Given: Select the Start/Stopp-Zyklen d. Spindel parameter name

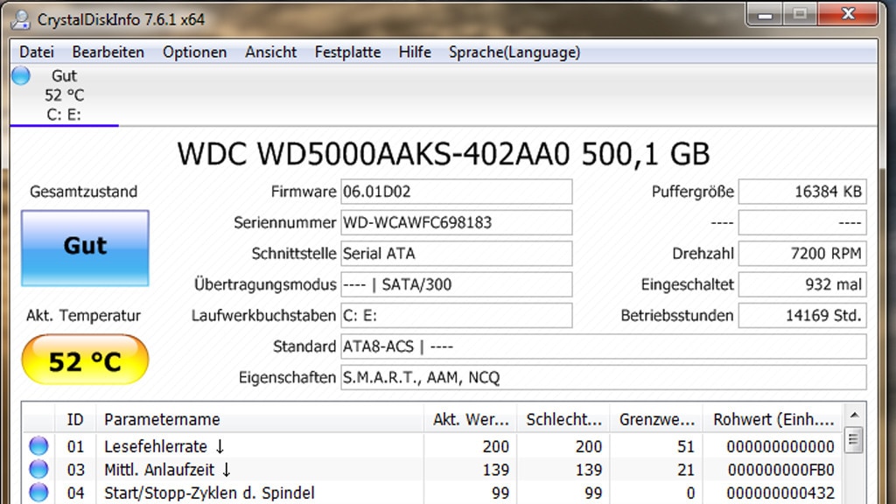Looking at the screenshot, I should (209, 493).
